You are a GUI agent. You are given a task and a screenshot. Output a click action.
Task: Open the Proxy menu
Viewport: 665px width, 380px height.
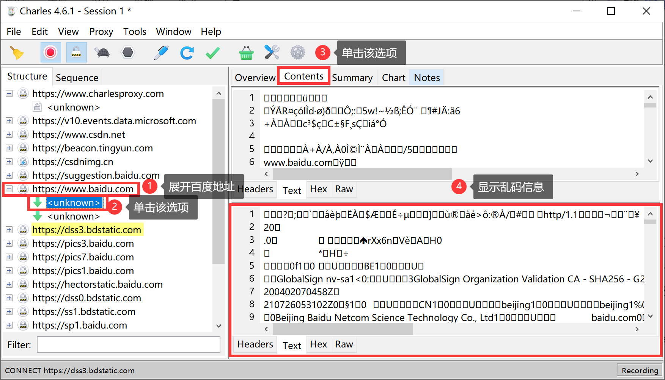[x=101, y=31]
